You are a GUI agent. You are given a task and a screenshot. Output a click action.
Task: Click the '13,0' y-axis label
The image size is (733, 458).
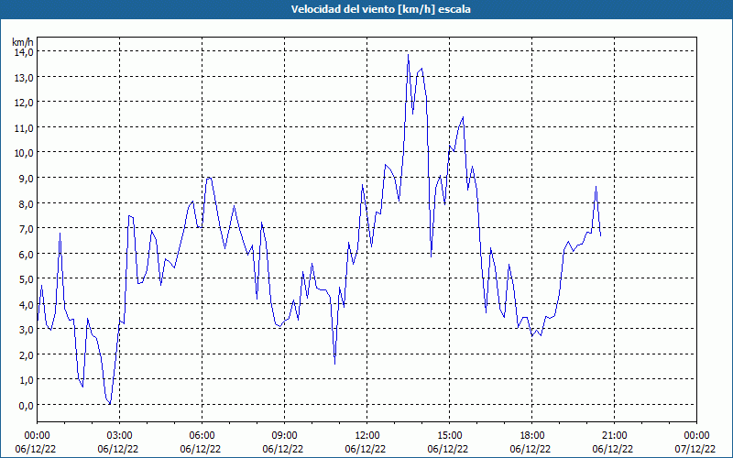pos(26,77)
